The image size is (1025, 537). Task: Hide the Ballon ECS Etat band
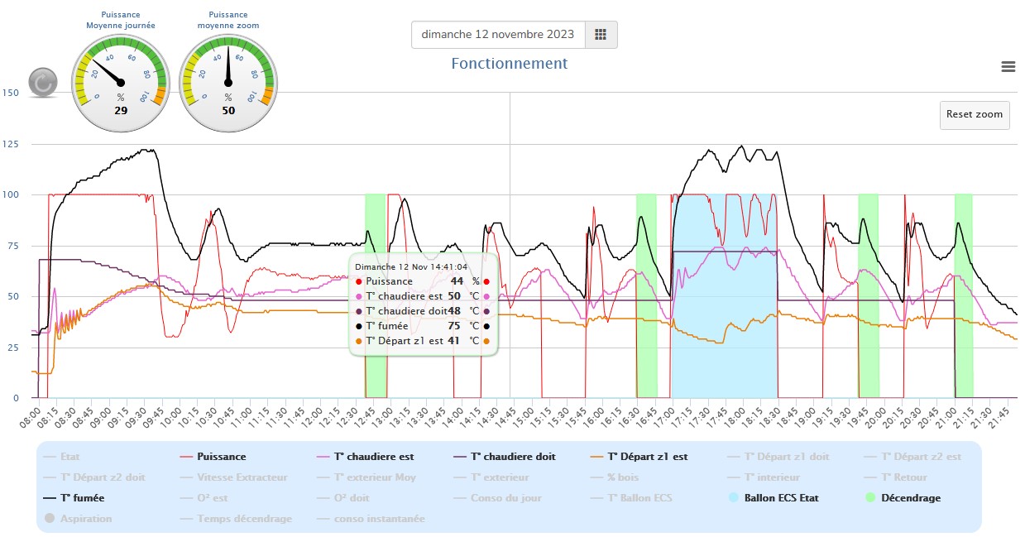(774, 498)
